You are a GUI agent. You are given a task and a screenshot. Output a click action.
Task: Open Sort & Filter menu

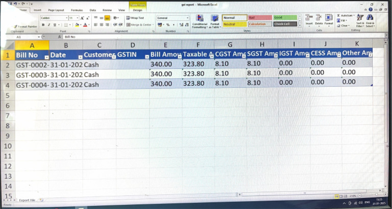[360, 21]
